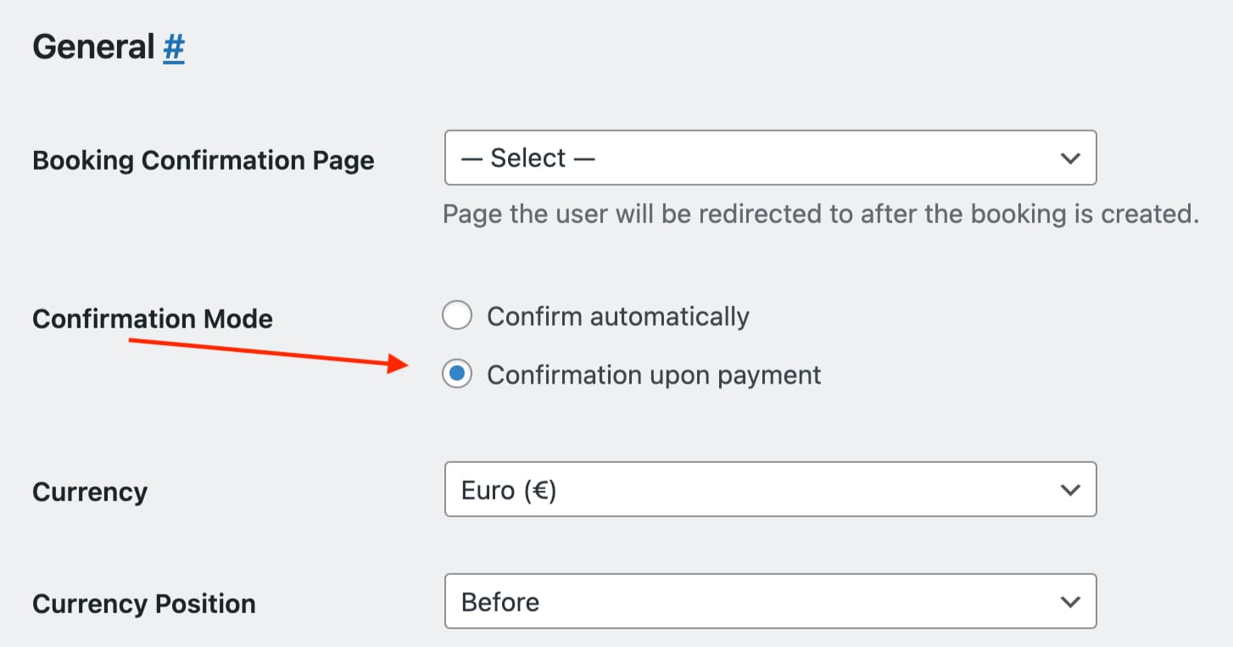Open the Currency dropdown showing Euro (€)

[770, 489]
